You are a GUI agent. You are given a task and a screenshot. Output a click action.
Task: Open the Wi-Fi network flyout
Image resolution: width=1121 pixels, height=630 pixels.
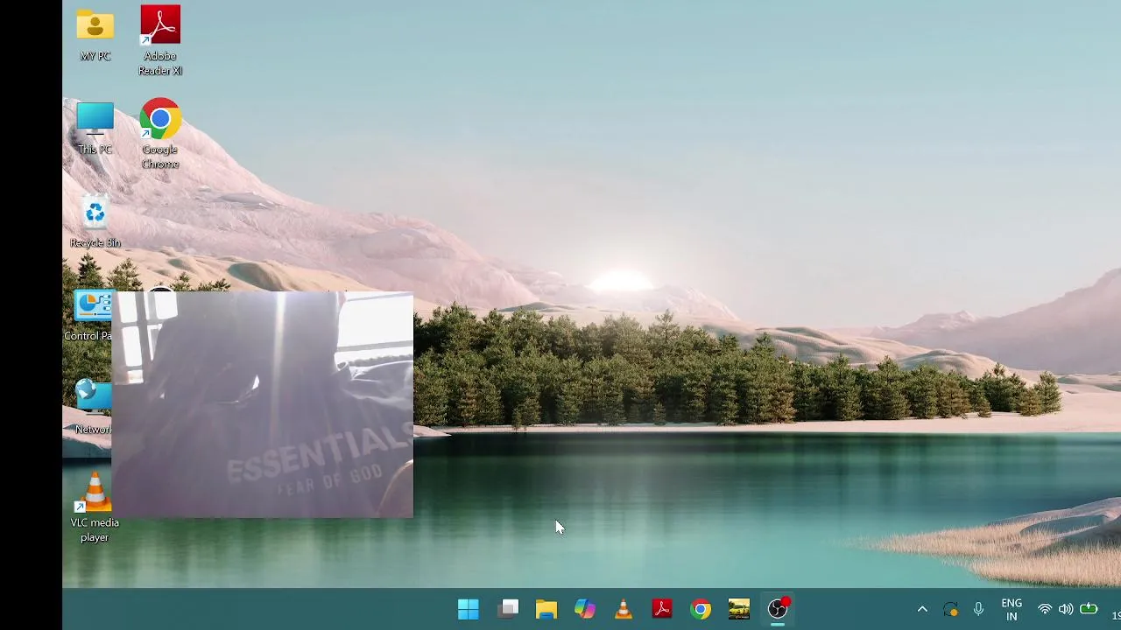(1045, 609)
